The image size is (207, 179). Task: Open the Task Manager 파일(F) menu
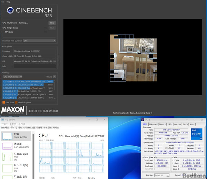point(4,124)
